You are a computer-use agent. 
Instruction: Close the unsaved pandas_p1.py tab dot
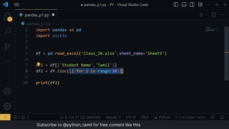(53, 15)
